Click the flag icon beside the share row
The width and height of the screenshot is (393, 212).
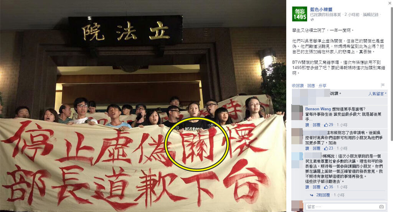[x=383, y=85]
